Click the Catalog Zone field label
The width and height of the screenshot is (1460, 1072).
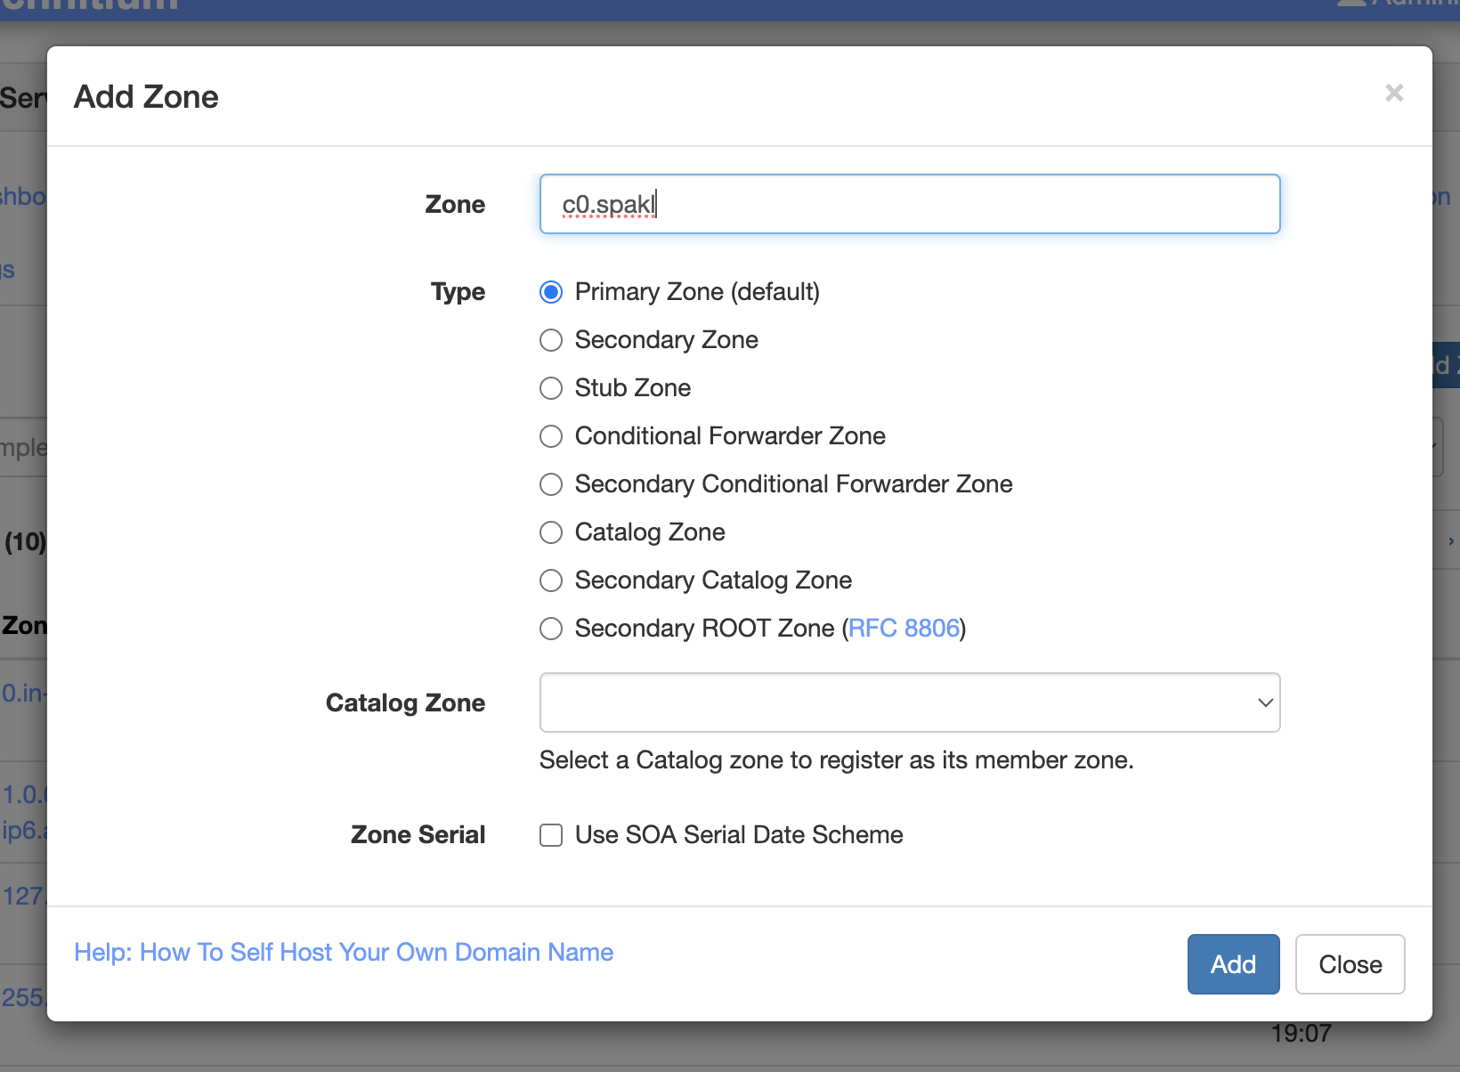(x=405, y=703)
